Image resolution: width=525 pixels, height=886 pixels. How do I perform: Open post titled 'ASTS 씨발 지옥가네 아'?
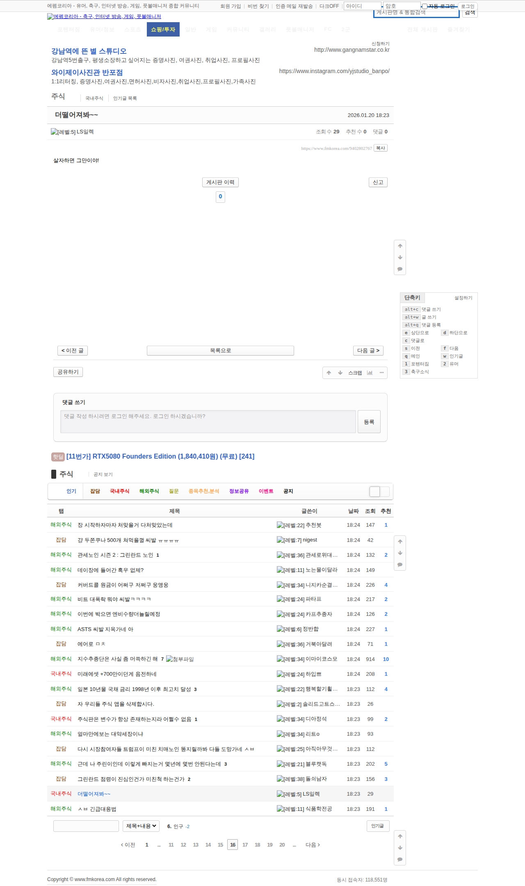point(105,629)
